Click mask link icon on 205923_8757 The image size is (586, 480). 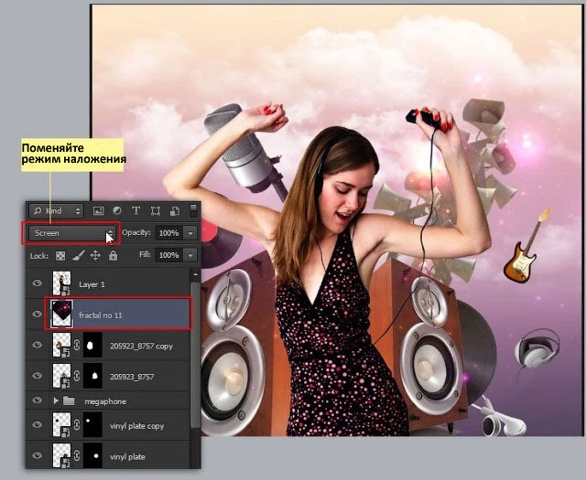pos(77,376)
